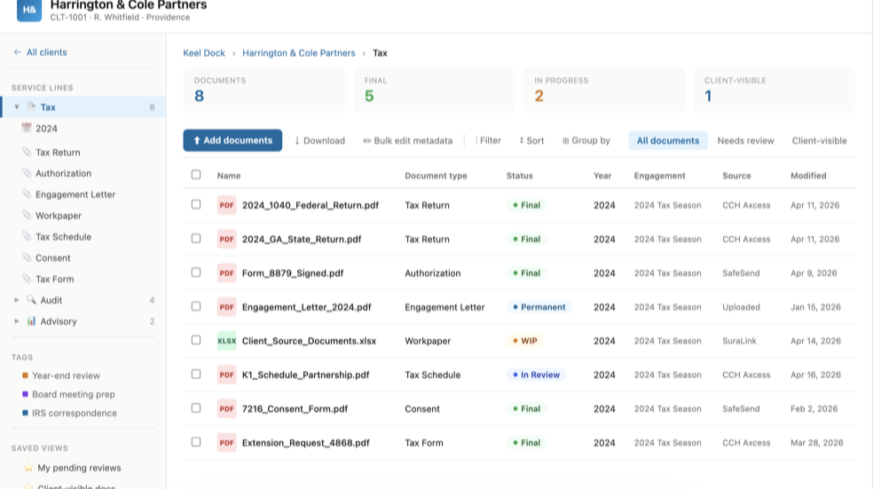
Task: Click the magnifier icon beside Audit
Action: [31, 300]
